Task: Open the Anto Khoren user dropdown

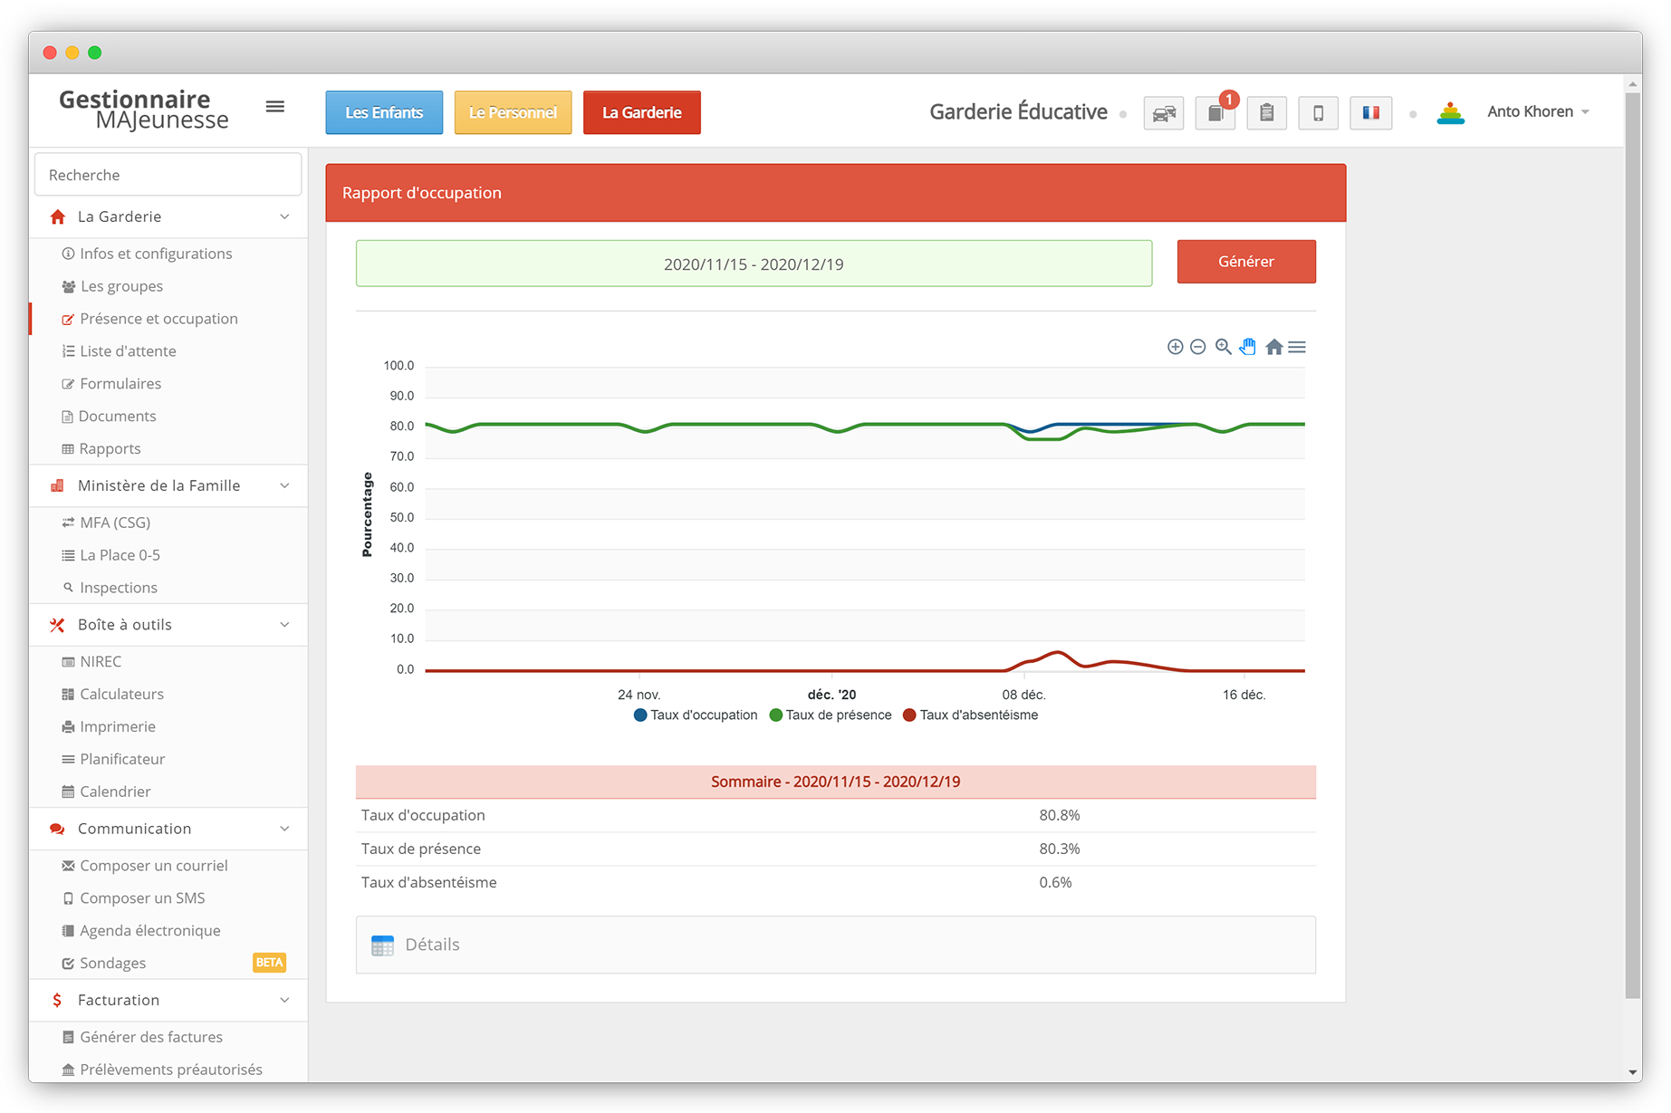Action: click(1538, 112)
